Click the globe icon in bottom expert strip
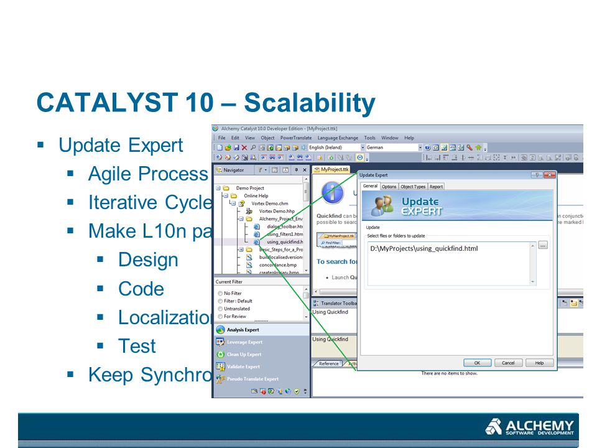597x448 pixels. pyautogui.click(x=288, y=391)
